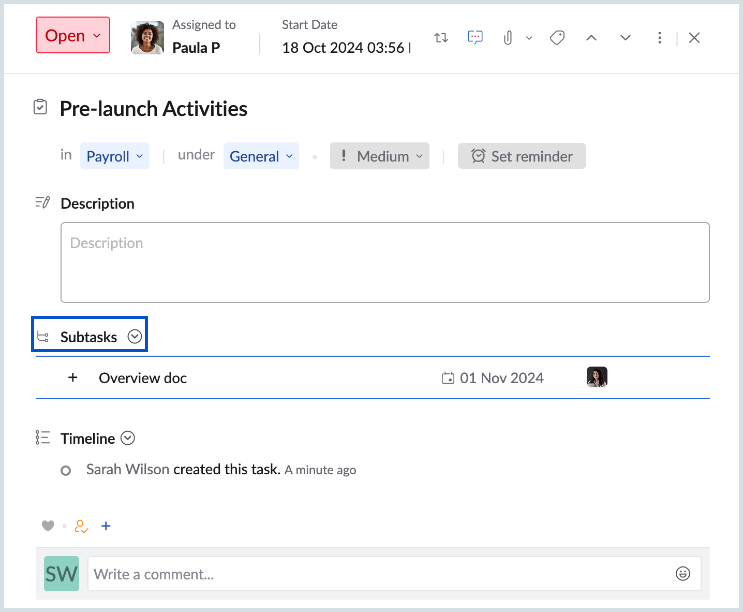743x612 pixels.
Task: Change the Medium priority dropdown
Action: point(380,156)
